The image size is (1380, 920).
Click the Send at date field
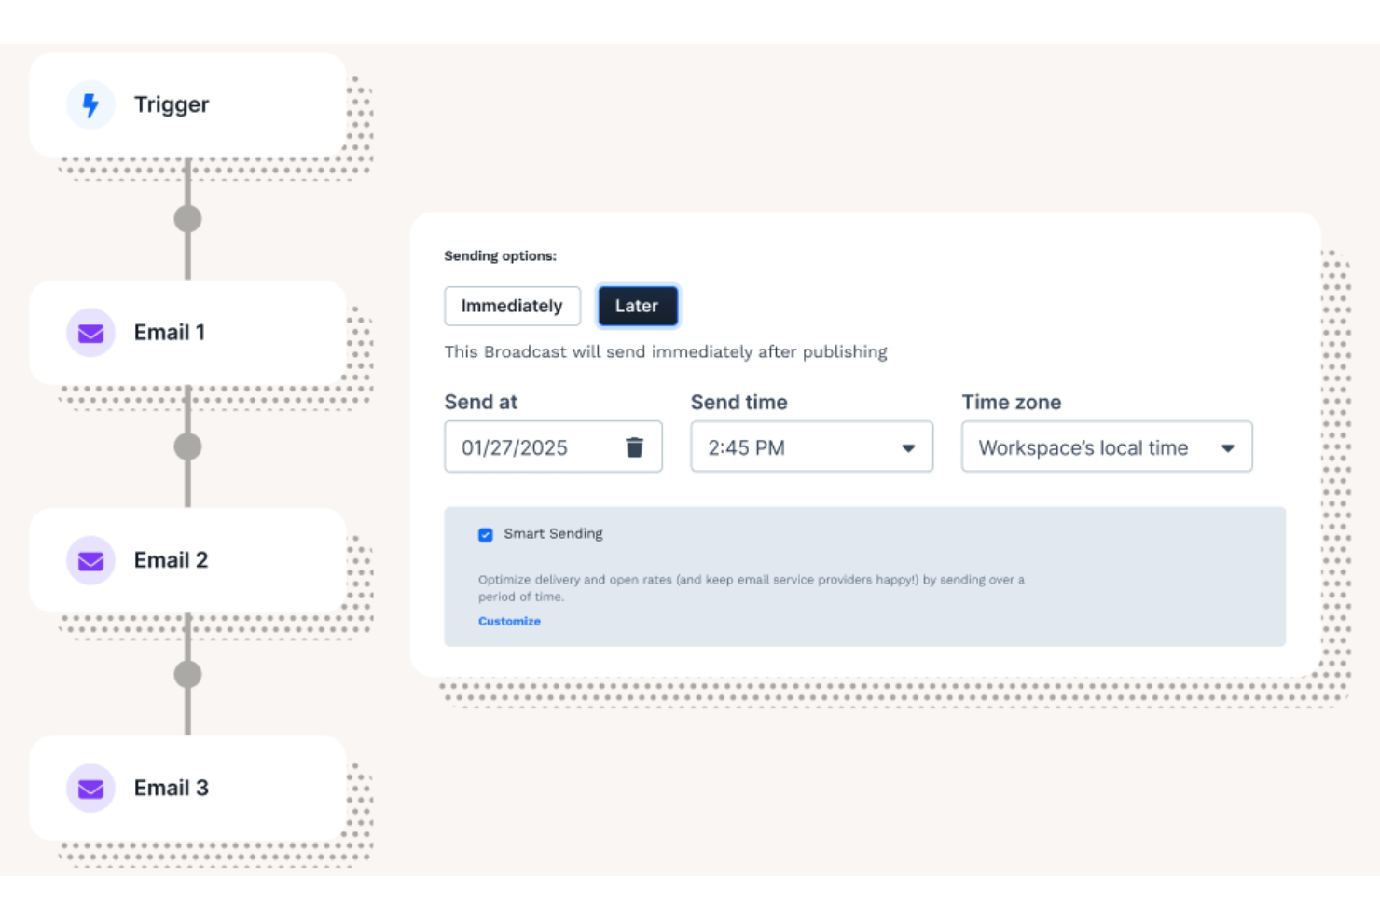[553, 447]
